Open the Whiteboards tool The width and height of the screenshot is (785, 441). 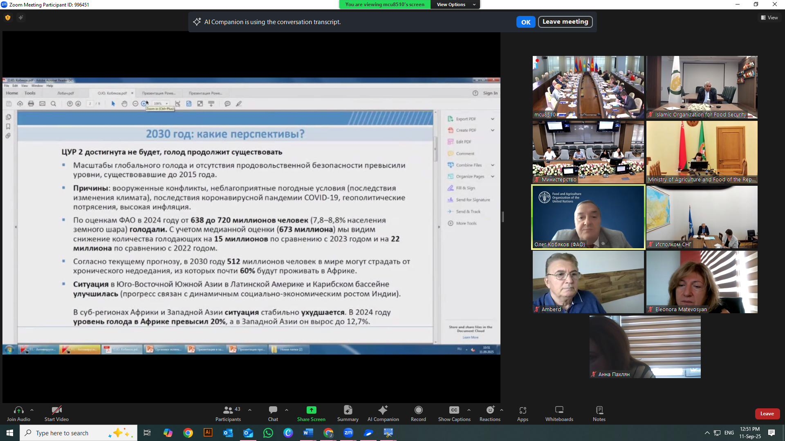coord(559,410)
